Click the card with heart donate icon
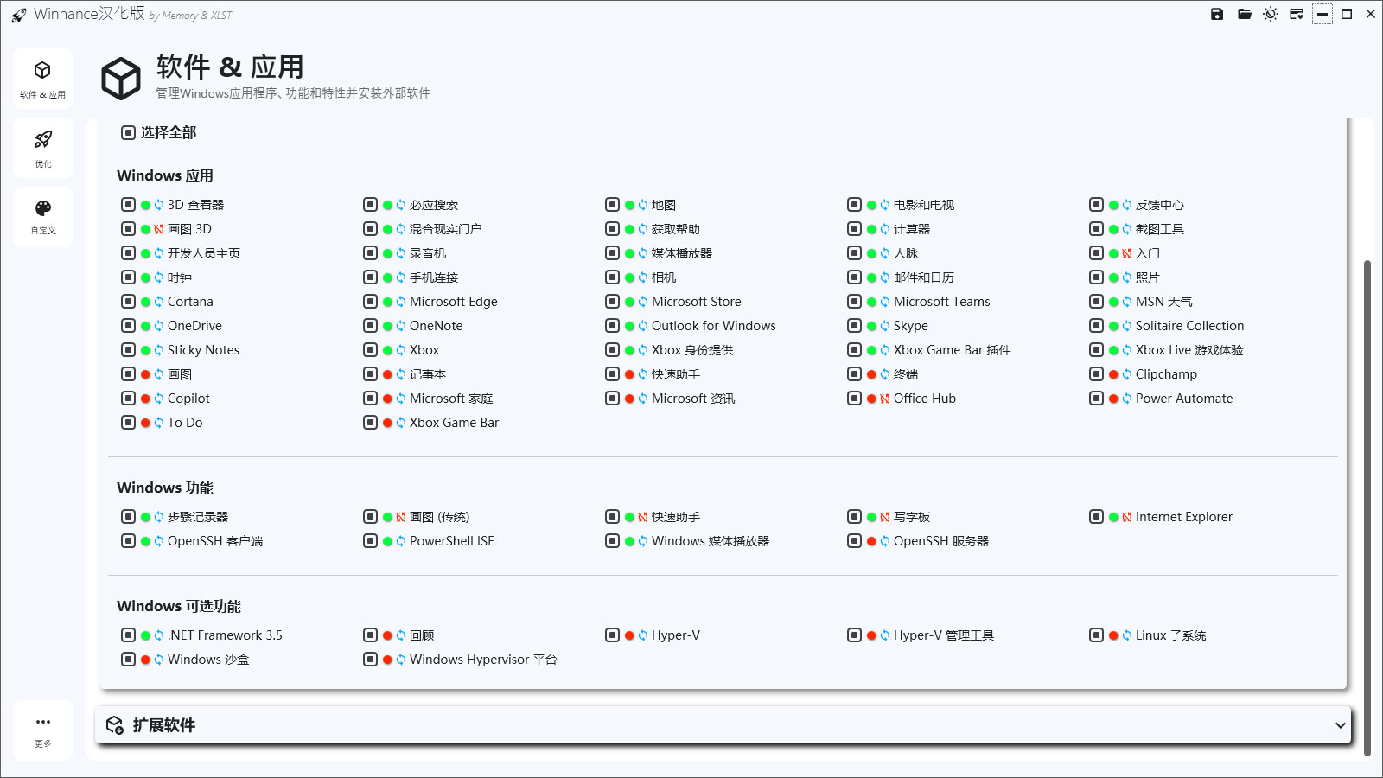The height and width of the screenshot is (778, 1383). pyautogui.click(x=1296, y=14)
